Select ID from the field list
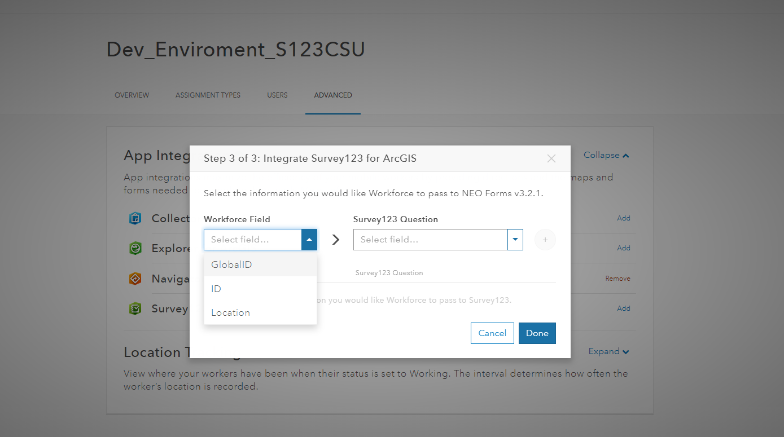 [x=216, y=288]
